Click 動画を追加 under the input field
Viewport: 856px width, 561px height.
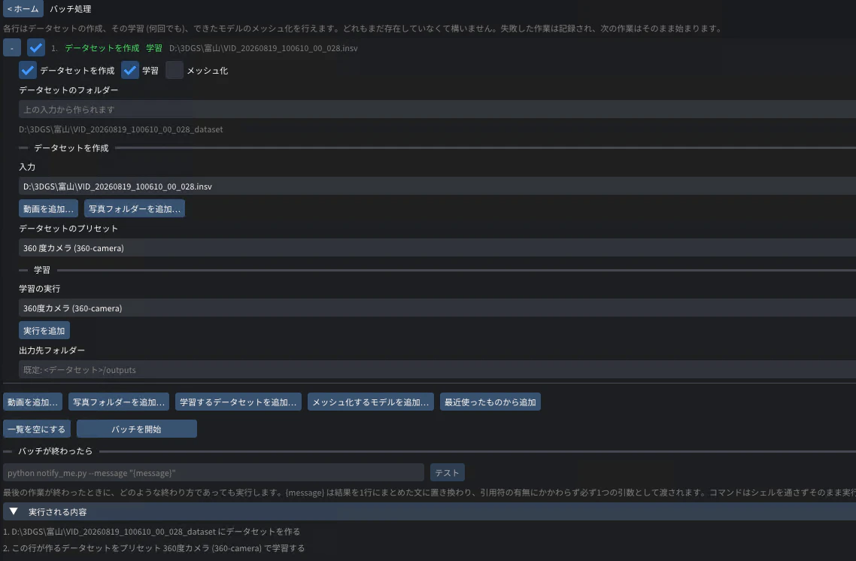tap(49, 208)
